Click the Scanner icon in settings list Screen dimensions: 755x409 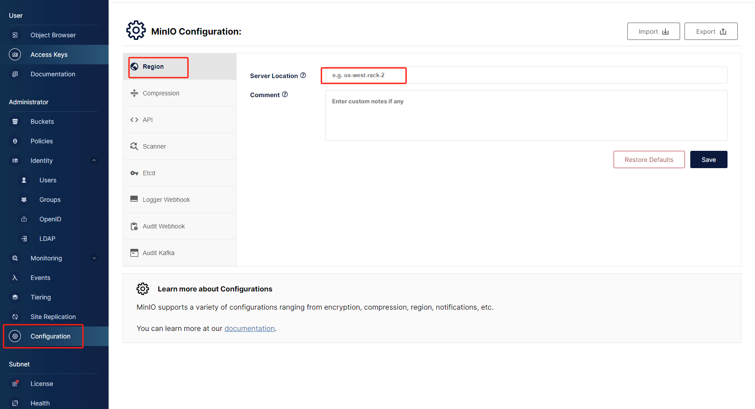click(134, 146)
